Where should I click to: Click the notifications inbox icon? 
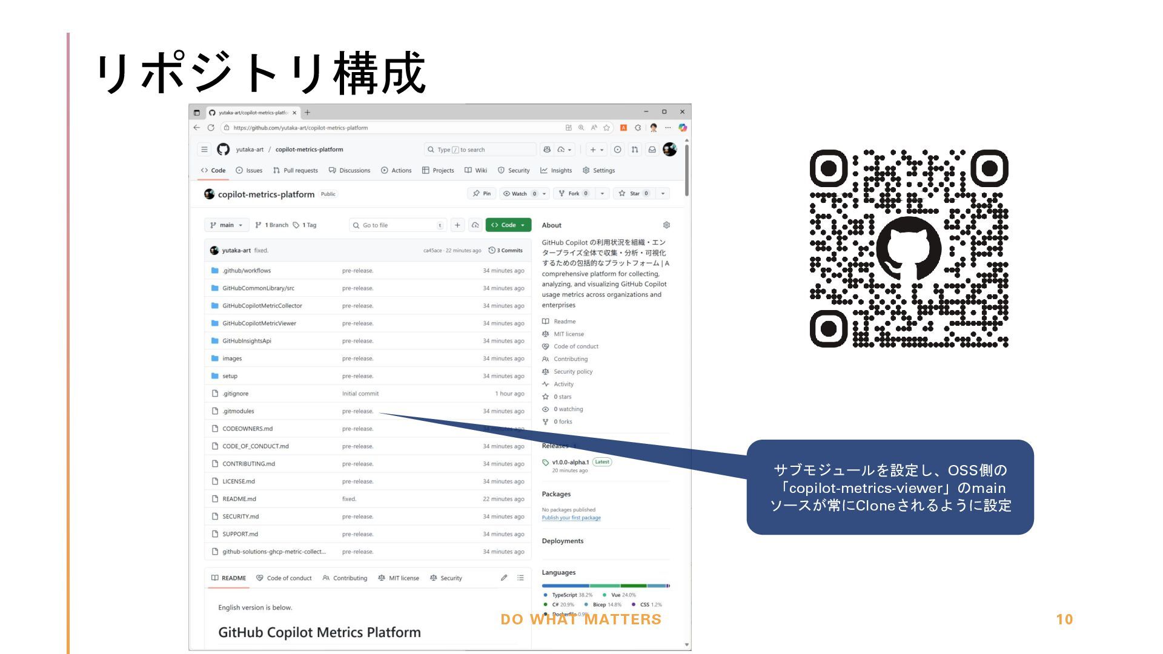click(x=652, y=150)
